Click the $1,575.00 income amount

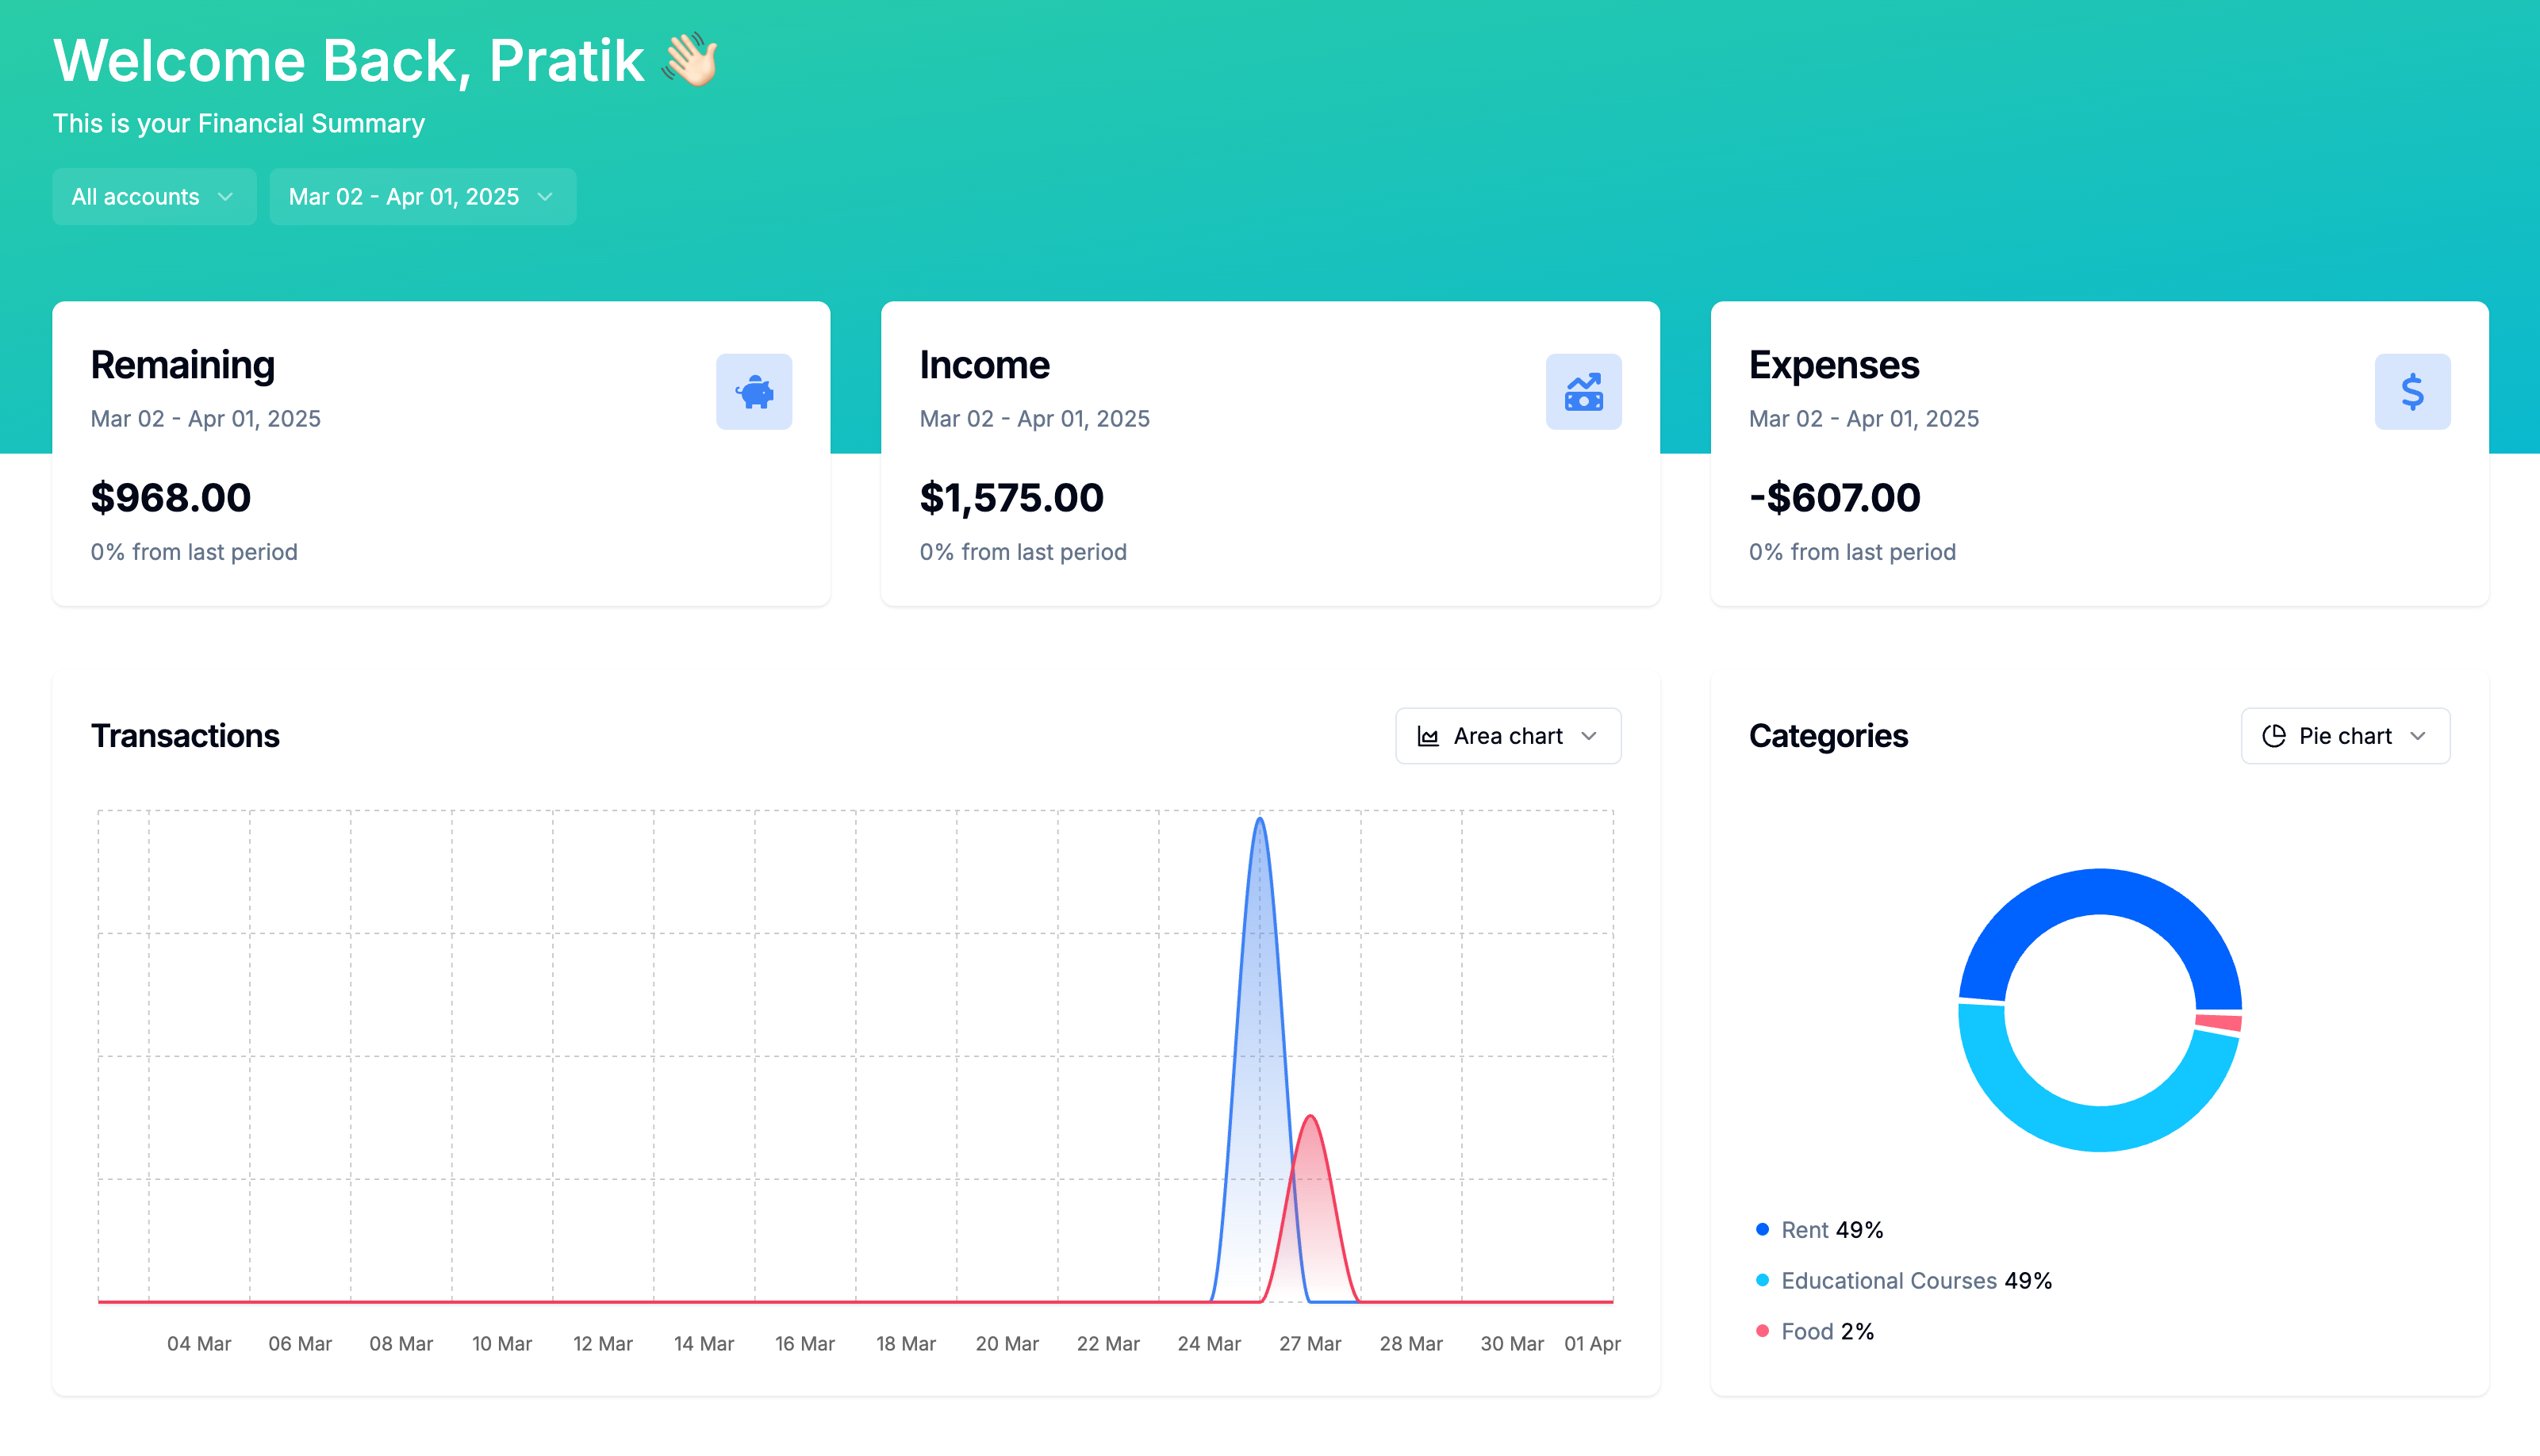point(1011,498)
